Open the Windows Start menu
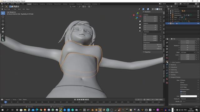Screen dimensions: 200x112 pos(2,110)
